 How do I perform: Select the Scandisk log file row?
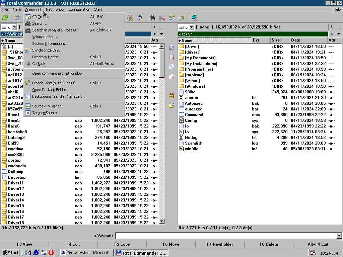[260, 143]
